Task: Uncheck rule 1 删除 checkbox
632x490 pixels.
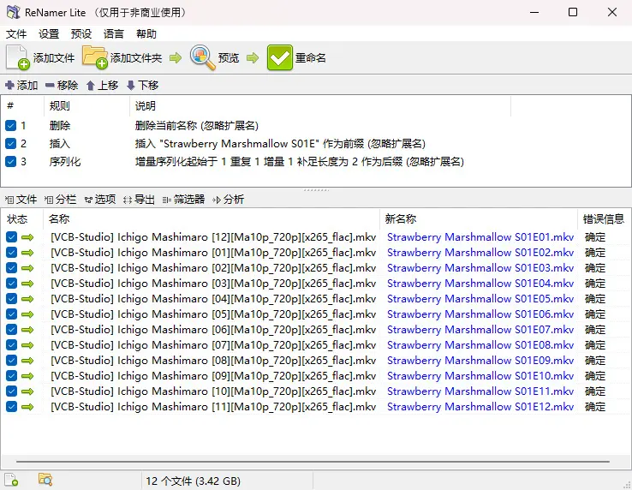Action: pos(11,125)
